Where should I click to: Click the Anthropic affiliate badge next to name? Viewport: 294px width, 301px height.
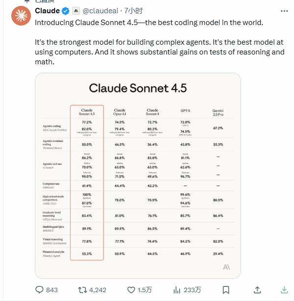pyautogui.click(x=76, y=11)
